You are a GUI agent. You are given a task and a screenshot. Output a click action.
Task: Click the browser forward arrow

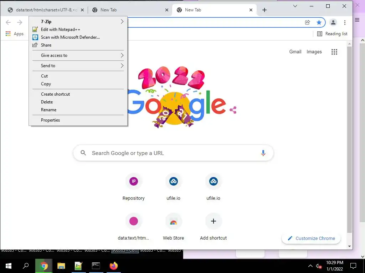tap(20, 22)
